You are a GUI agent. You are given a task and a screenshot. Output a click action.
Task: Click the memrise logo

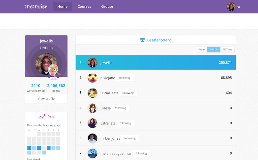36,6
